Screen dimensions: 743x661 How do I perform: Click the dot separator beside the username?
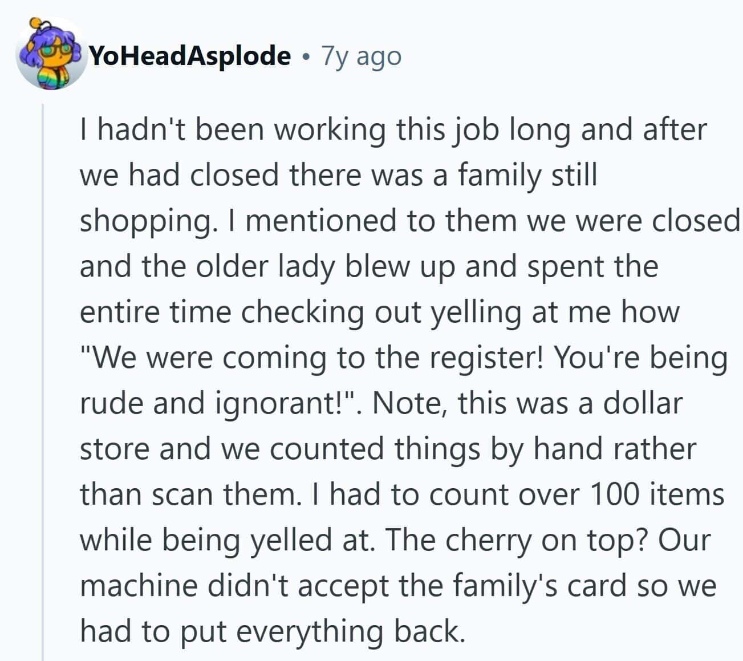[307, 56]
